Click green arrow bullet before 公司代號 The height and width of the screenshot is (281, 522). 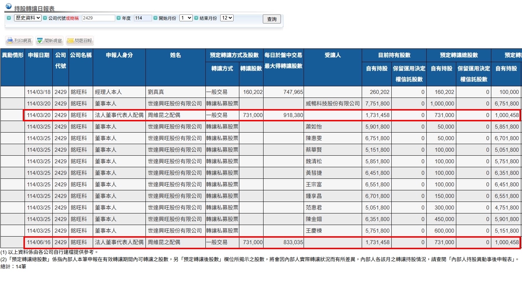click(x=45, y=18)
